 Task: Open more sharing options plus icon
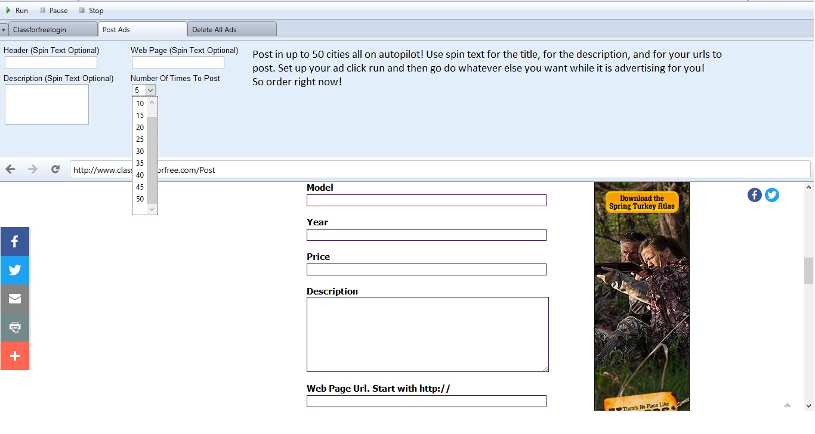pos(15,356)
